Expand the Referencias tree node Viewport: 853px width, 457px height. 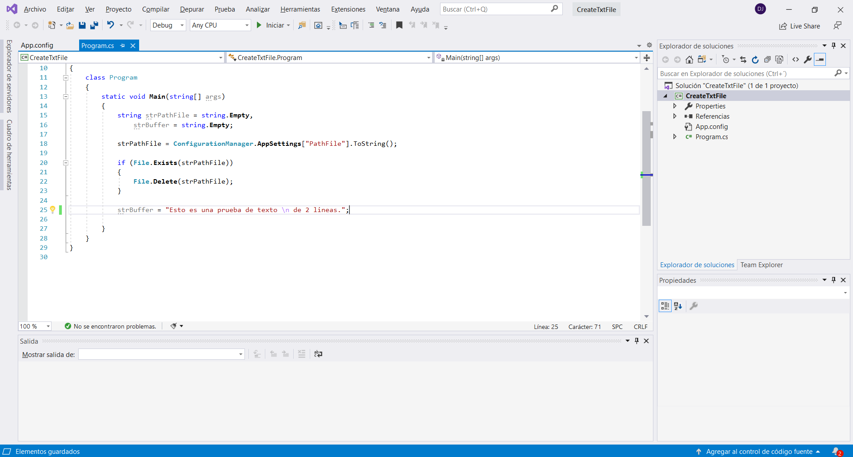point(675,116)
